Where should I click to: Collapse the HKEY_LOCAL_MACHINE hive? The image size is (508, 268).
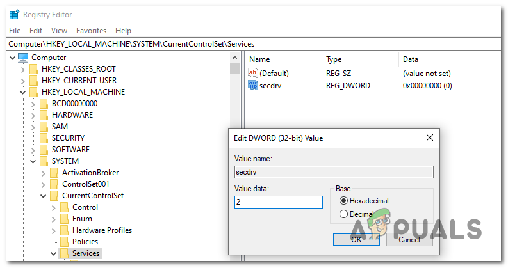coord(22,93)
